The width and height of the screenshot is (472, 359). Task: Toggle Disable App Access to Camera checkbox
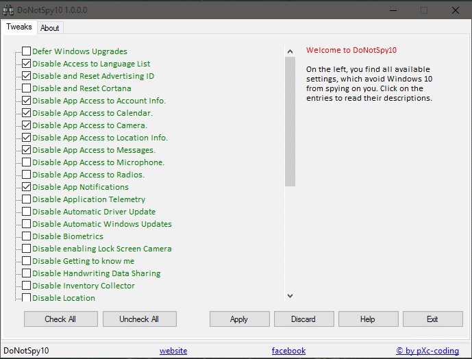click(x=27, y=125)
